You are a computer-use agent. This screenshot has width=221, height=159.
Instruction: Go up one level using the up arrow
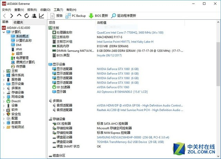click(x=19, y=16)
